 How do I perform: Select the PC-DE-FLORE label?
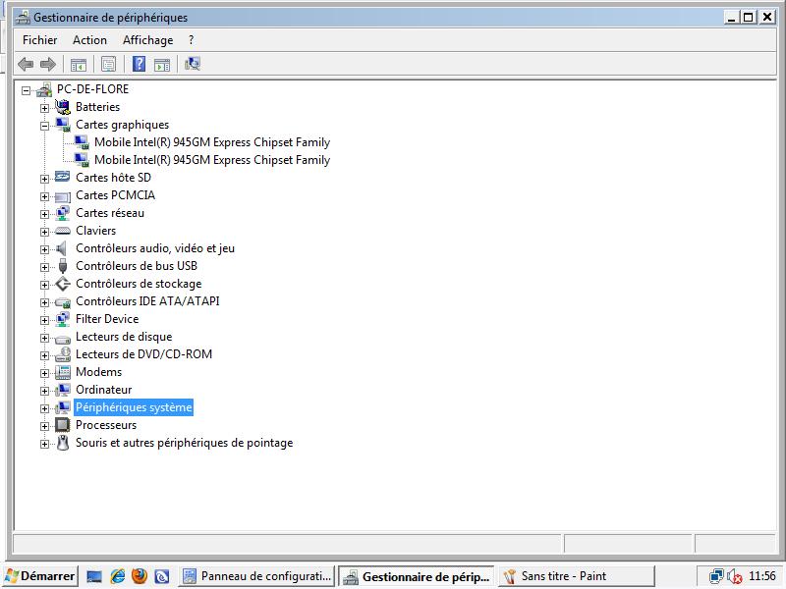tap(92, 89)
